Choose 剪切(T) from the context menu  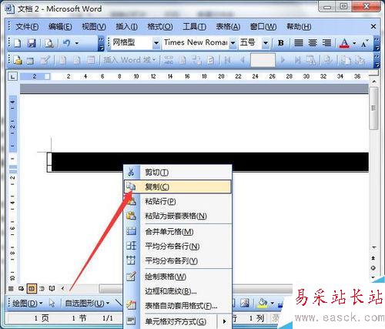pos(178,173)
